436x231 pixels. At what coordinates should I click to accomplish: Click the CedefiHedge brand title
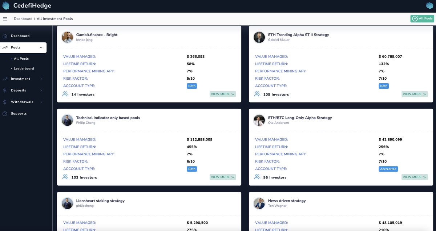(32, 5)
